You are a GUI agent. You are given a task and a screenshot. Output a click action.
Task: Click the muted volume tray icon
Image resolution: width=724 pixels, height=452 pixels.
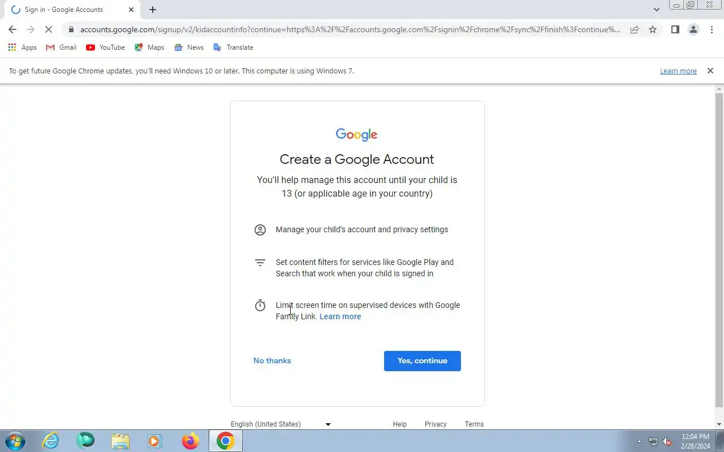(x=667, y=442)
